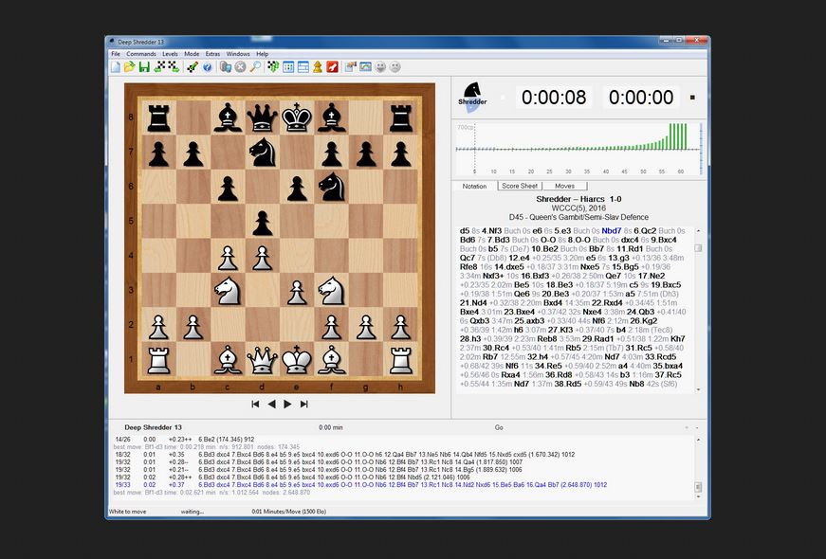
Task: Click the white knight on f3
Action: pos(331,291)
